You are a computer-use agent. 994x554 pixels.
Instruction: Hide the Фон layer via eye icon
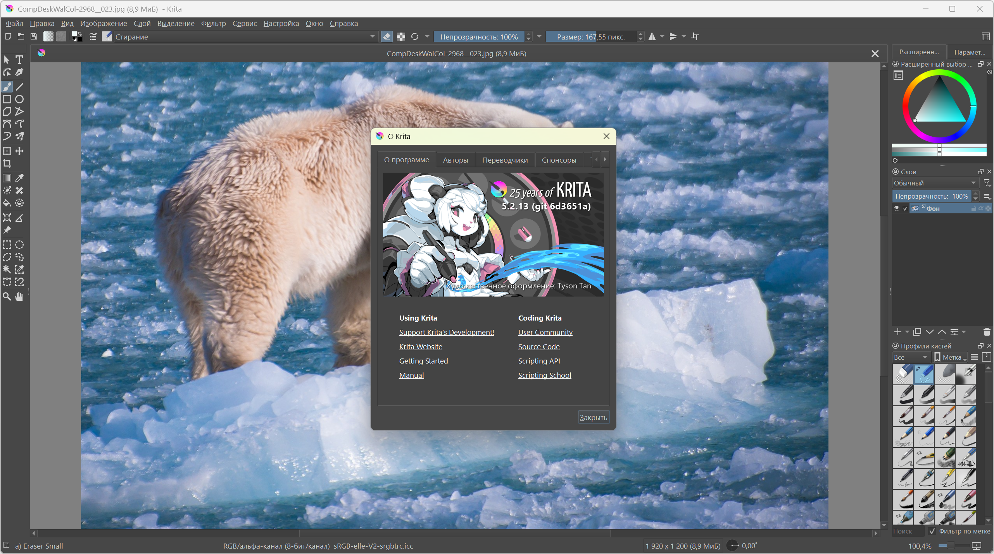pyautogui.click(x=897, y=209)
